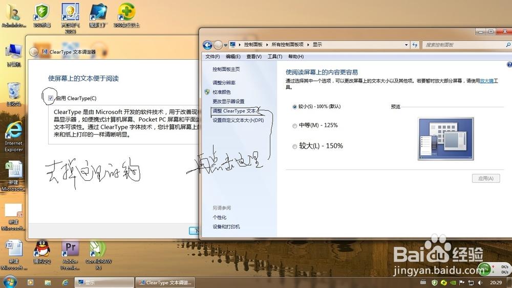Expand the address bar history dropdown arrow

(x=406, y=44)
